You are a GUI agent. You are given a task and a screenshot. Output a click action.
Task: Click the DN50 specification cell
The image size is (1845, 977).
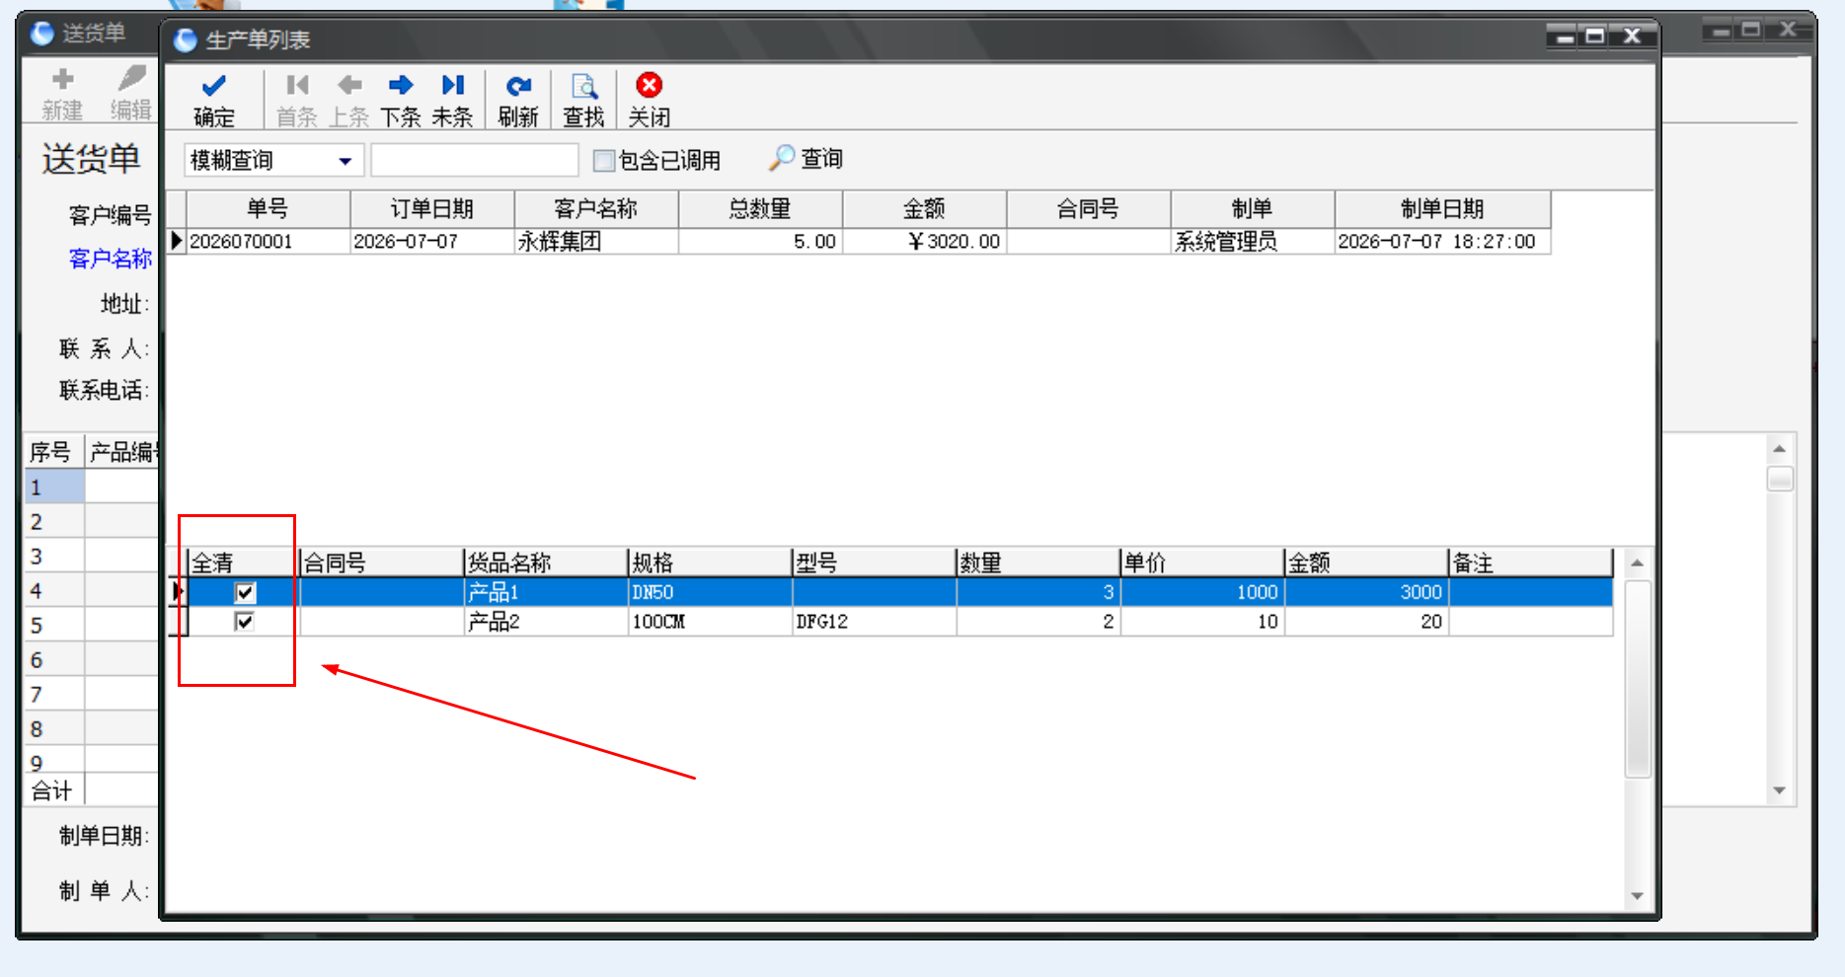tap(709, 592)
